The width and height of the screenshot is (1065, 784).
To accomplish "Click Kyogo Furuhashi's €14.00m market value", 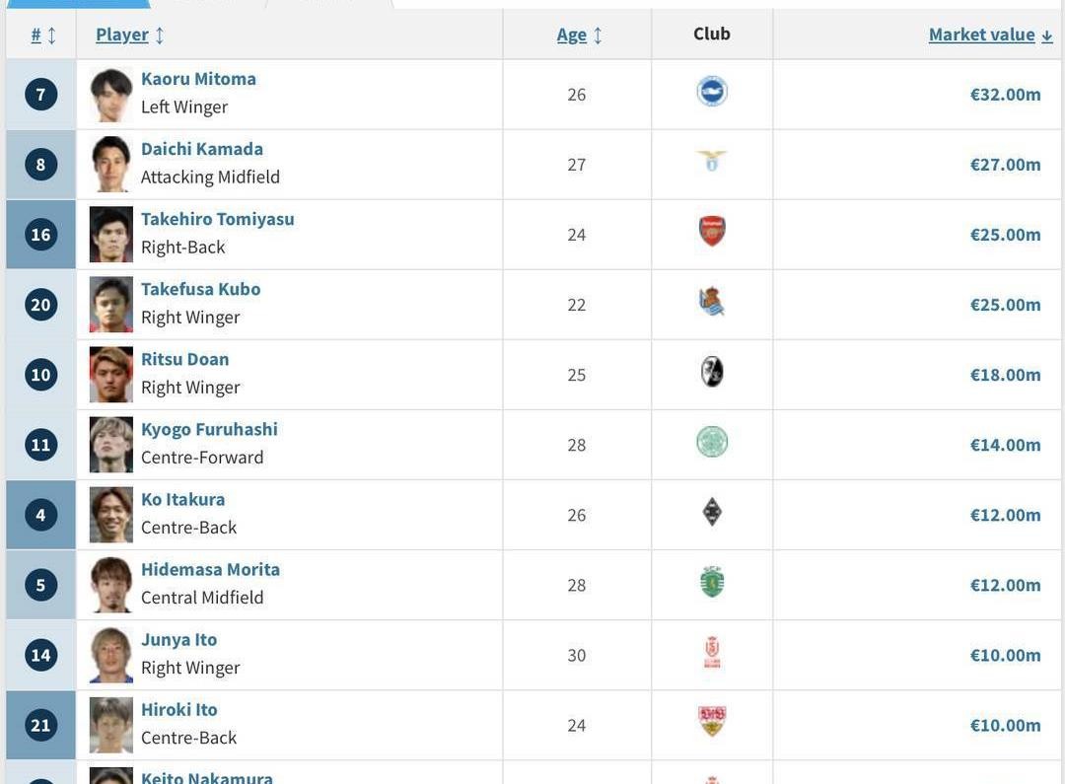I will tap(1005, 445).
